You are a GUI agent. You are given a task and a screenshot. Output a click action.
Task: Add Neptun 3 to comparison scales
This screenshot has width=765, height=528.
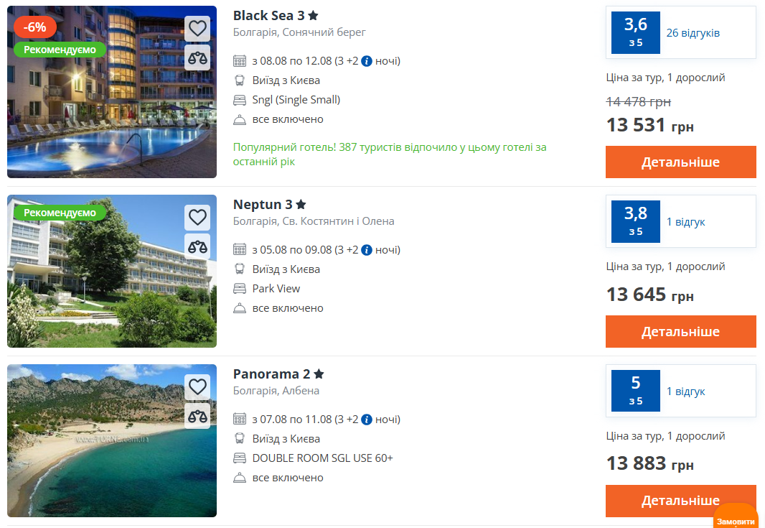pos(197,246)
